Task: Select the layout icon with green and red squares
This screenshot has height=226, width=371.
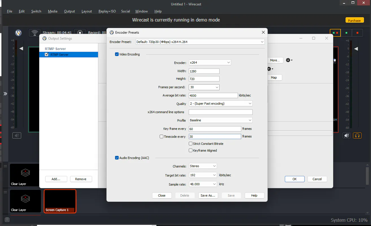Action: click(335, 33)
